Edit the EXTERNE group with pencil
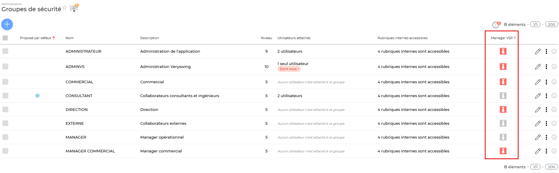Viewport: 559px width, 173px height. pos(538,124)
